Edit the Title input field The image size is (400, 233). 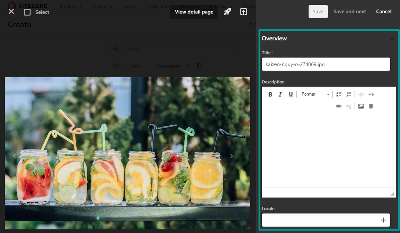(x=326, y=64)
